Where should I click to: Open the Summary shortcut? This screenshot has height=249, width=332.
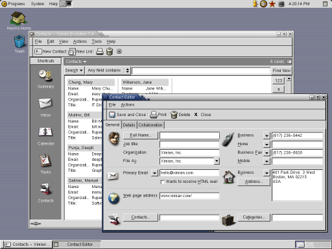(45, 79)
